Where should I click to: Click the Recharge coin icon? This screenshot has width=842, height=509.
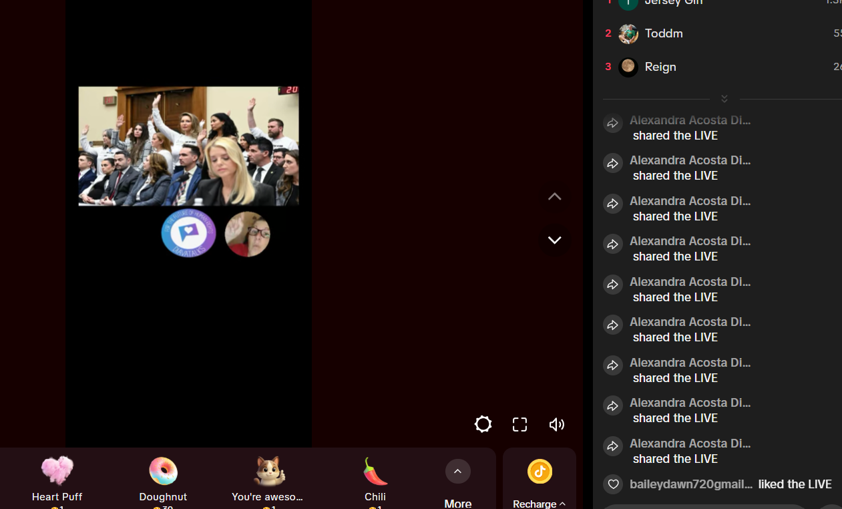point(540,472)
